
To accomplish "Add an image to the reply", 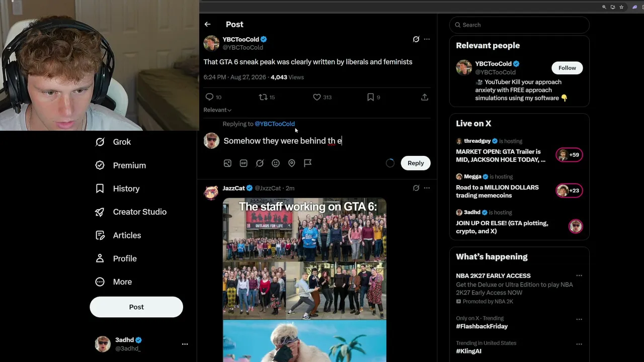I will click(227, 163).
